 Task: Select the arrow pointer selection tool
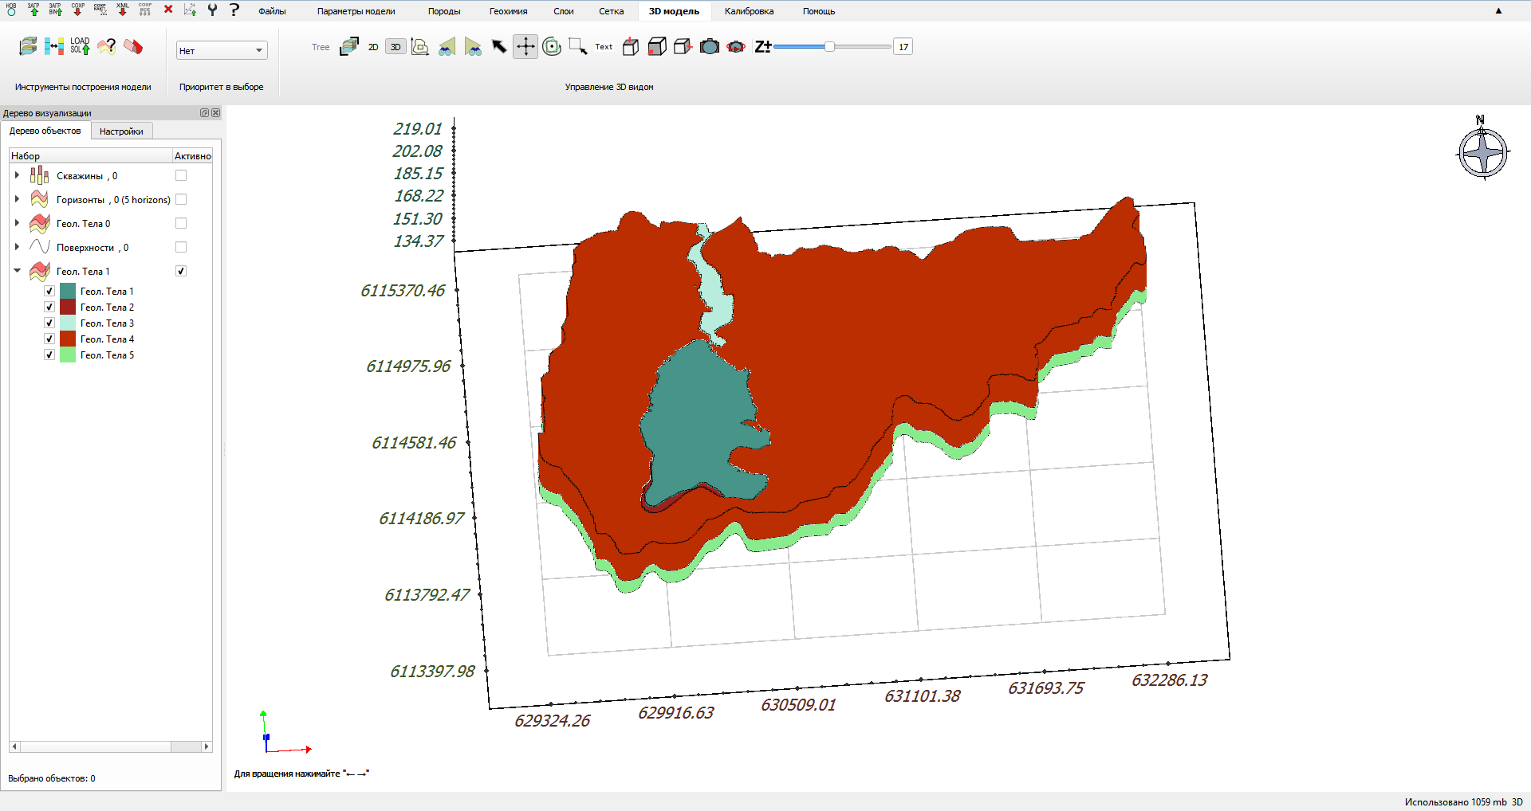[499, 47]
